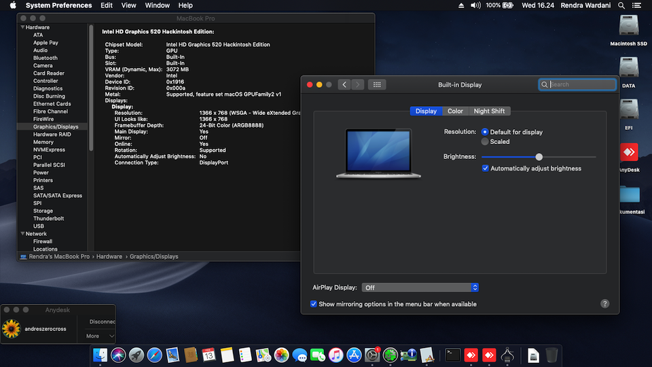Open the Apple menu
The height and width of the screenshot is (367, 652).
13,5
